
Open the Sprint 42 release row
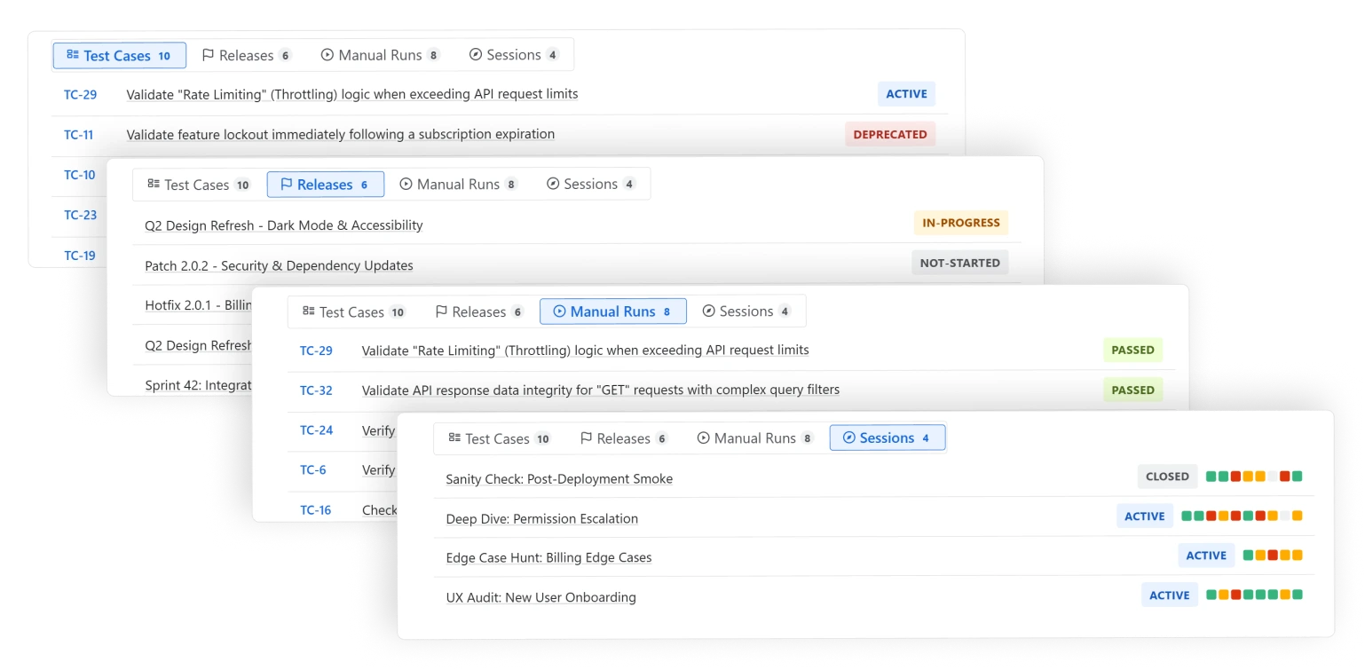point(199,385)
